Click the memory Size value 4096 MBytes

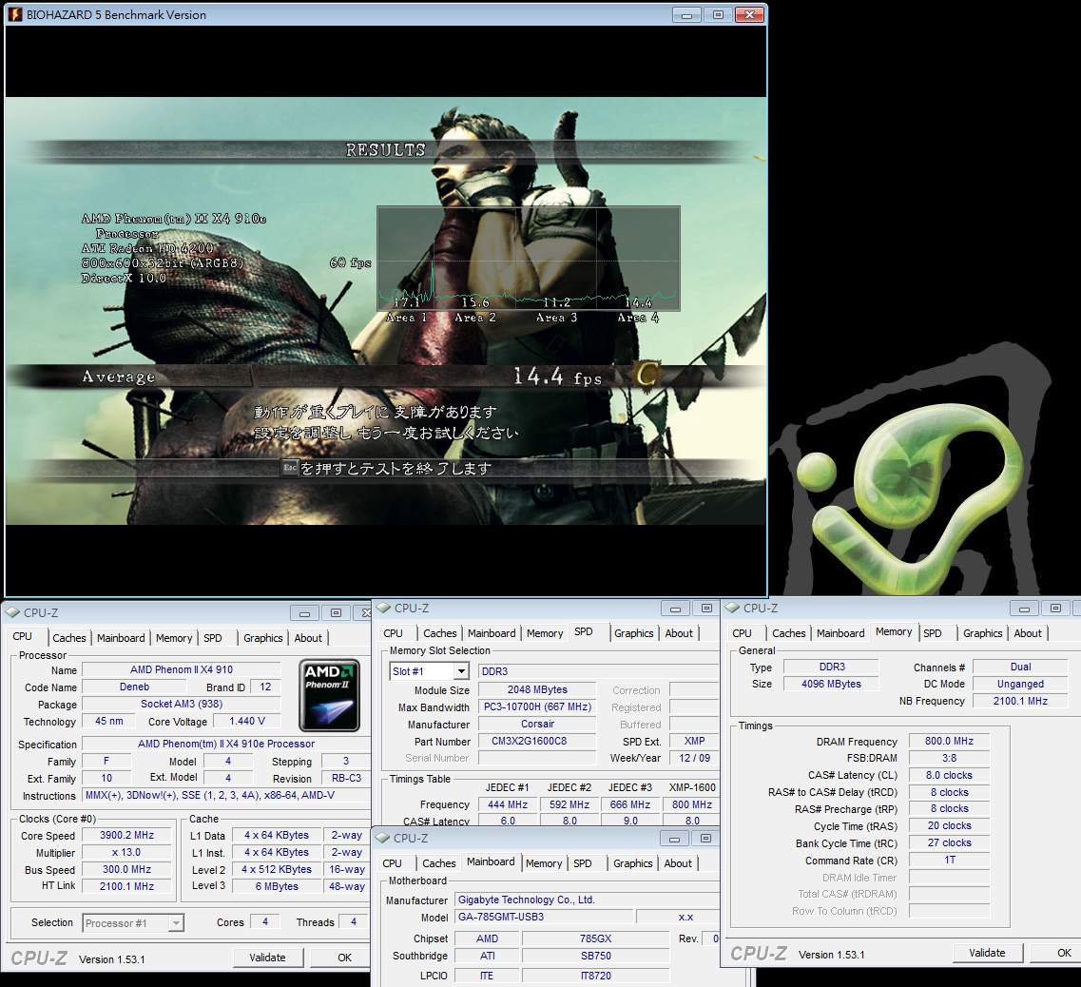(831, 685)
